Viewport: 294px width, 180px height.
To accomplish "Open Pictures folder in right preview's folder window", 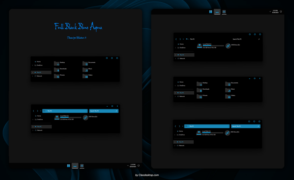I will pos(202,97).
